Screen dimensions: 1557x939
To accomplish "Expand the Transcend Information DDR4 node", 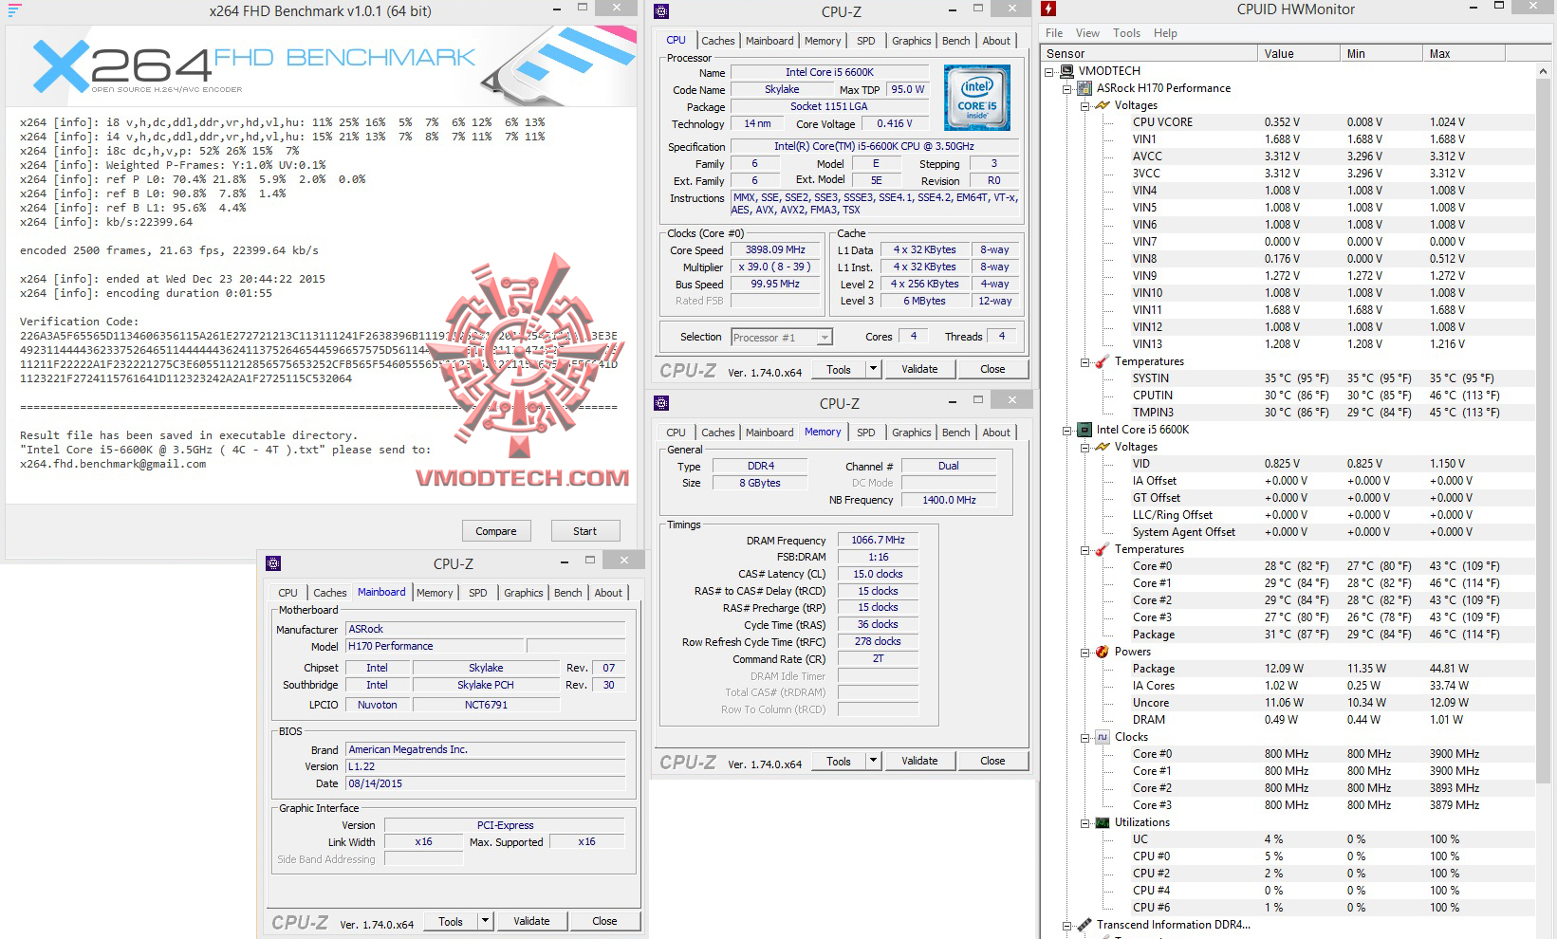I will tap(1067, 925).
